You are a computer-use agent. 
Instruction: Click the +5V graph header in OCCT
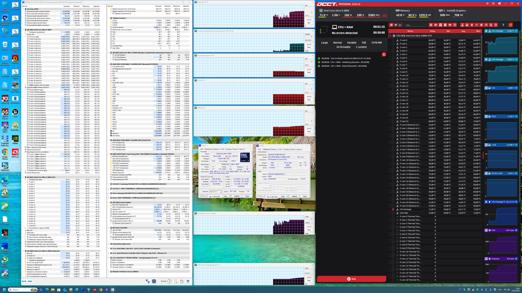501,88
